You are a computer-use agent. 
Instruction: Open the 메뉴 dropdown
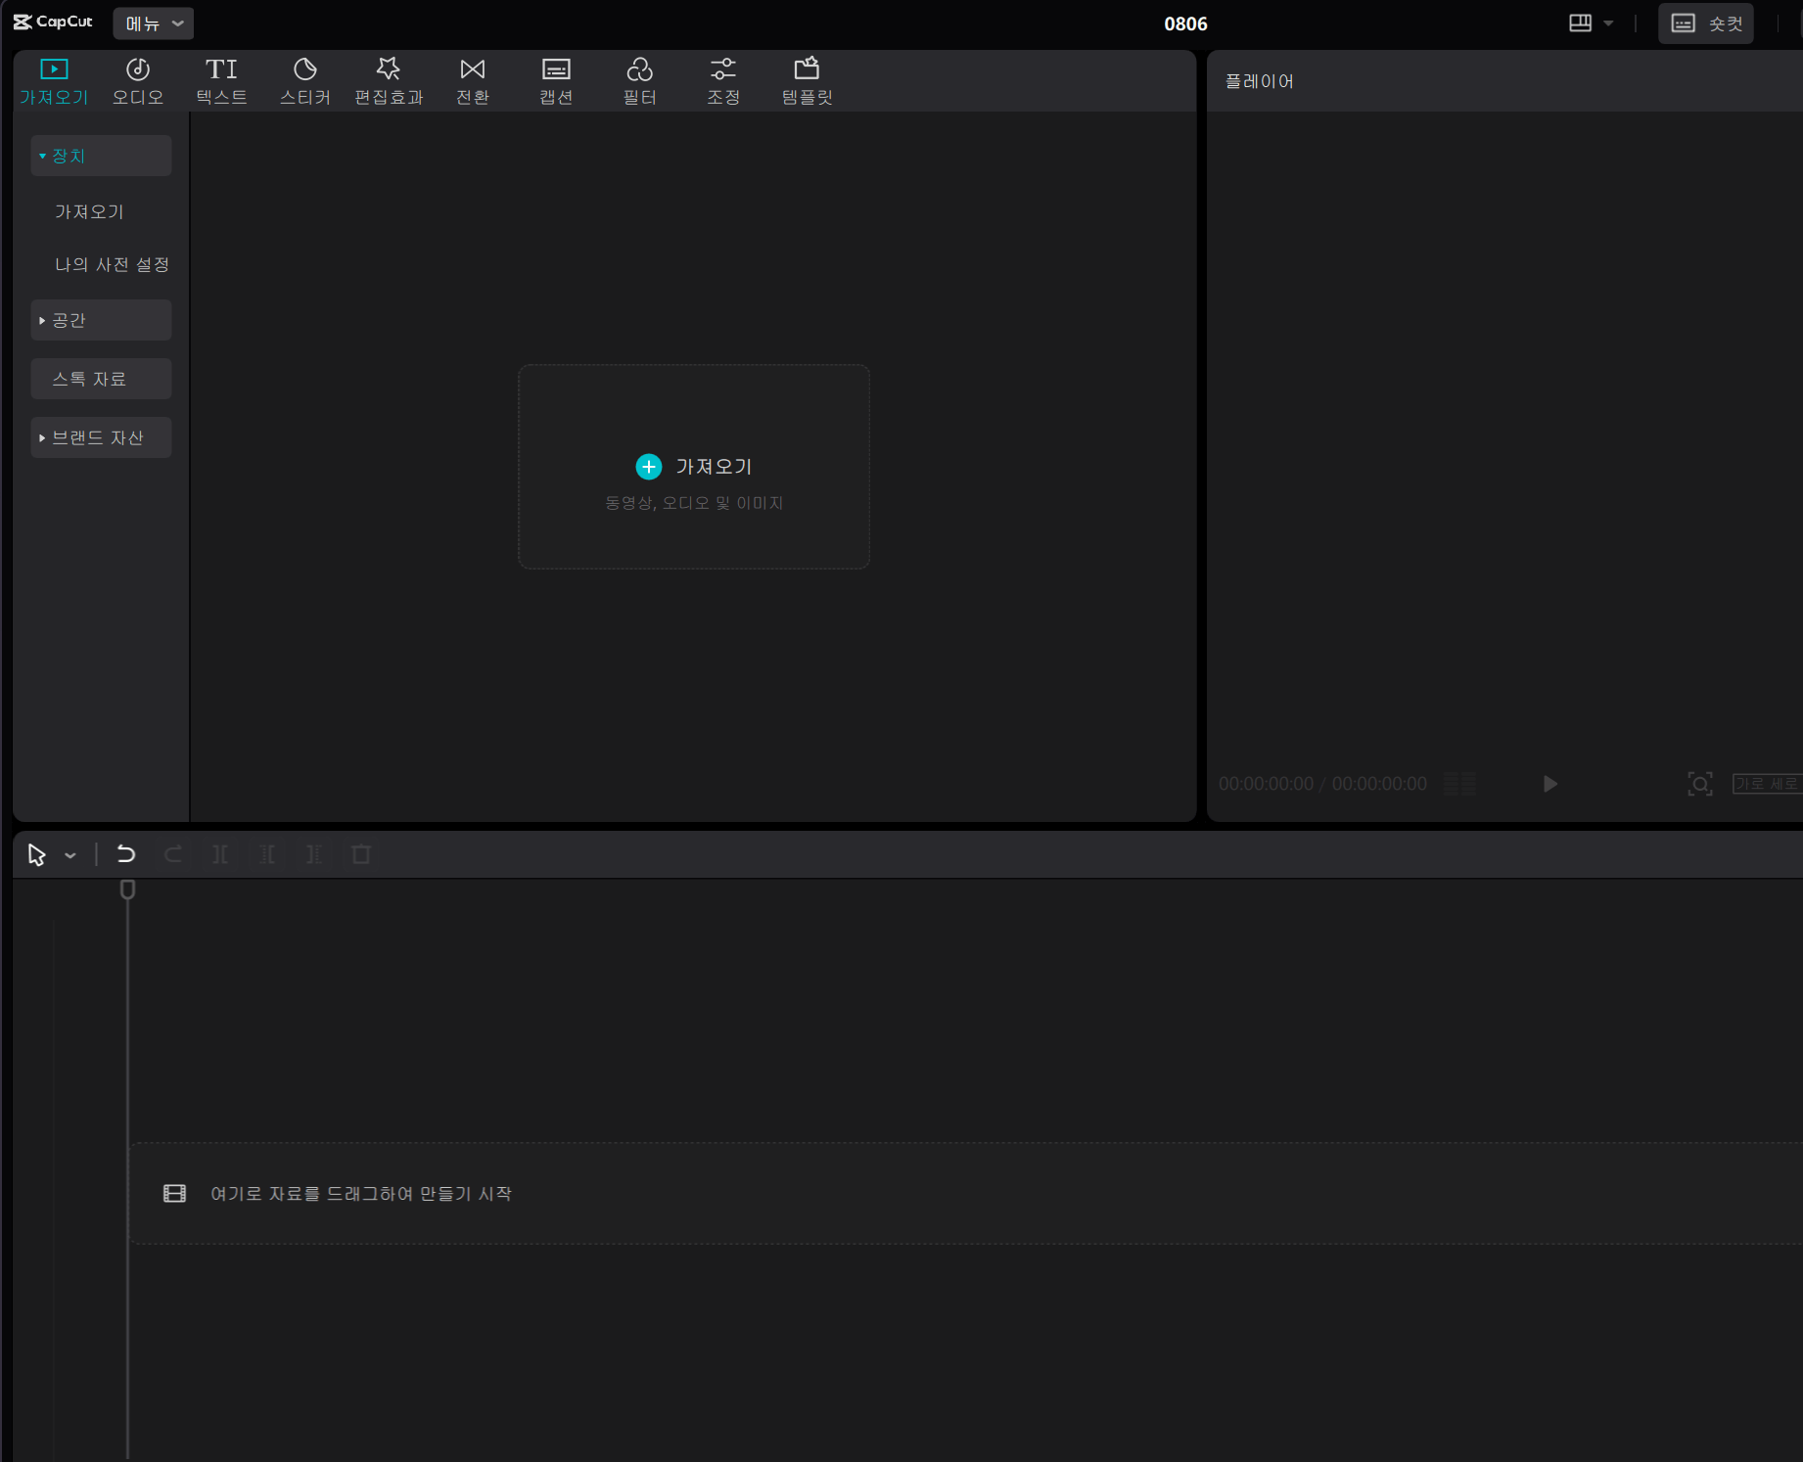[152, 23]
